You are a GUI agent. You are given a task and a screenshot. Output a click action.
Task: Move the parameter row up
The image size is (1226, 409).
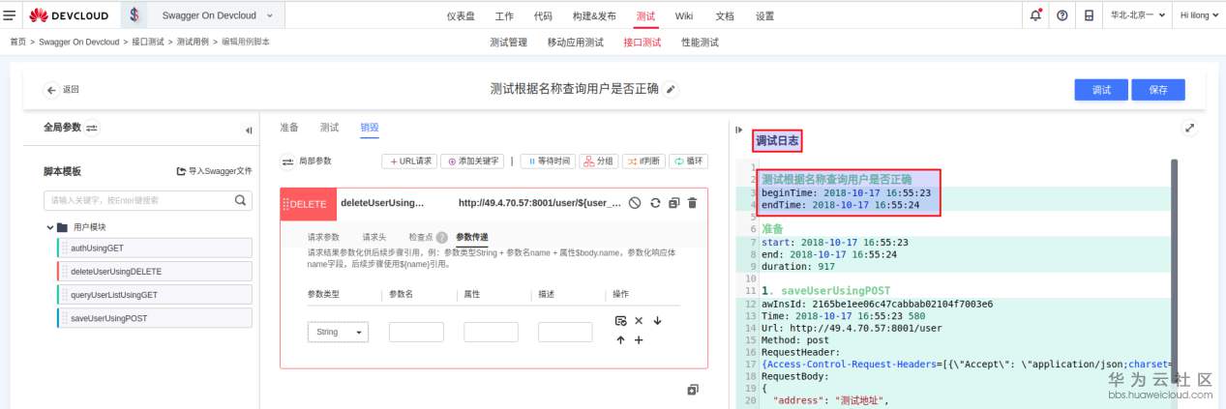(x=620, y=340)
